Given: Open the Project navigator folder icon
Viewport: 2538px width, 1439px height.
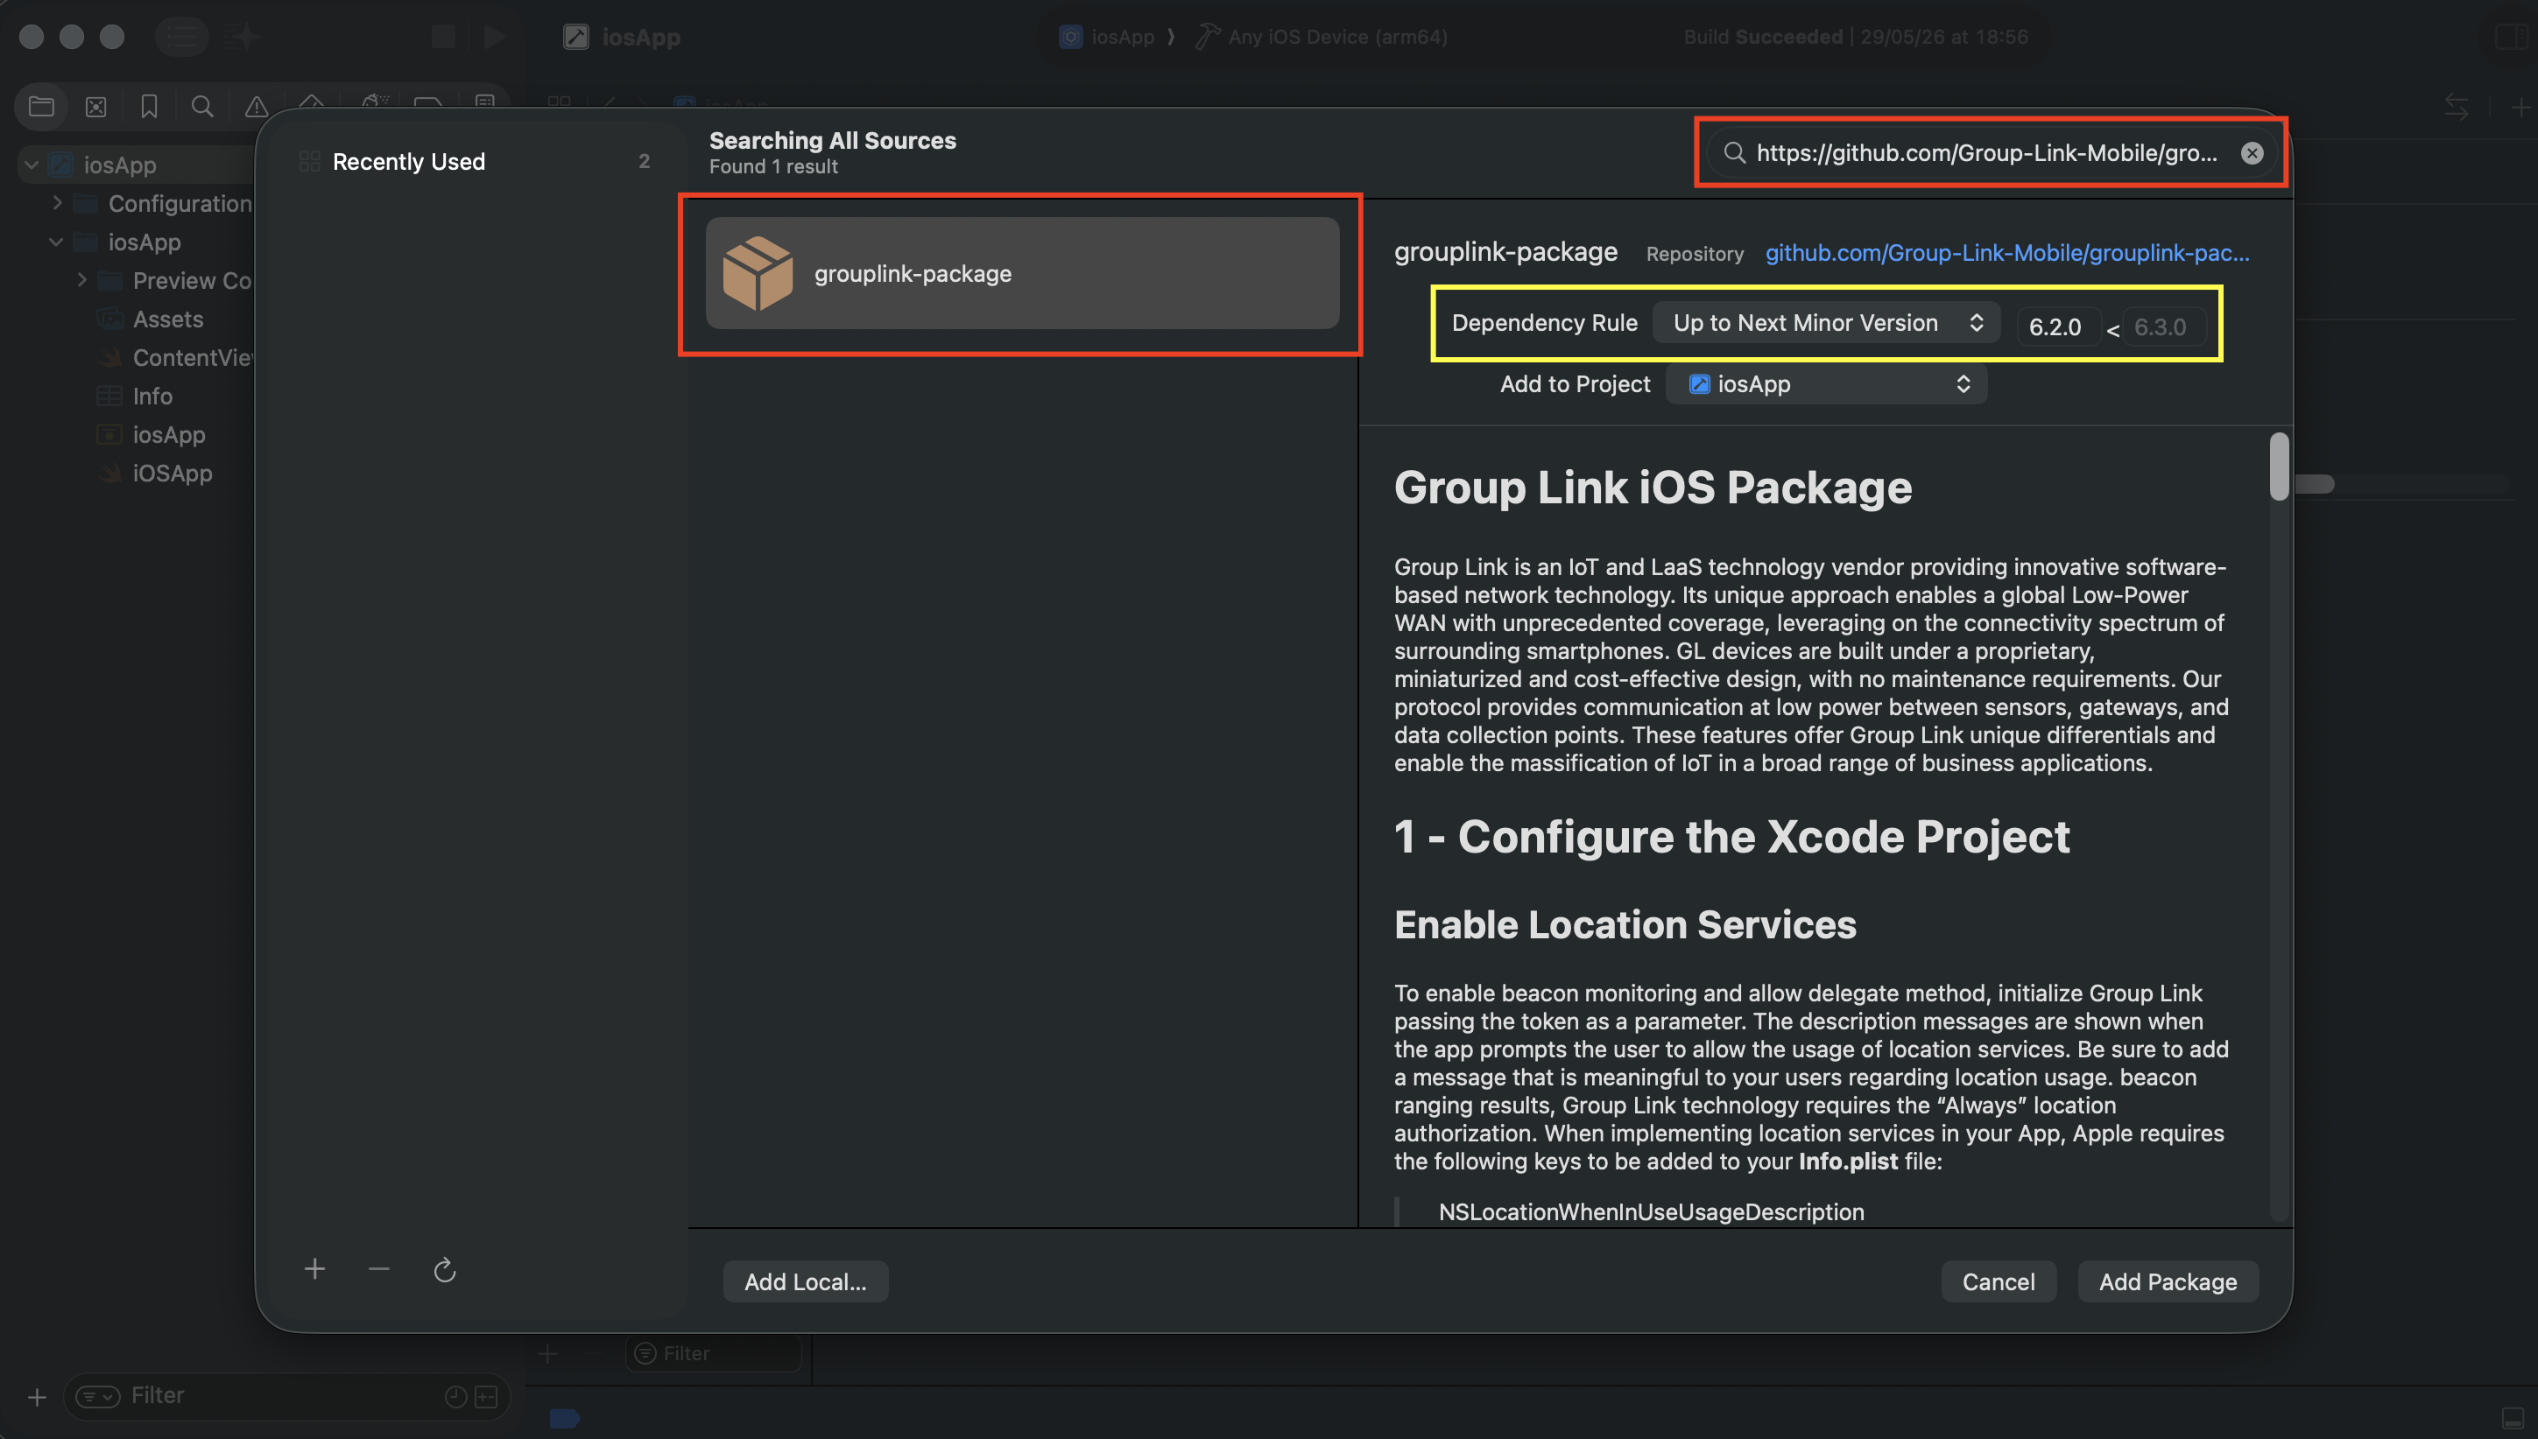Looking at the screenshot, I should 41,107.
